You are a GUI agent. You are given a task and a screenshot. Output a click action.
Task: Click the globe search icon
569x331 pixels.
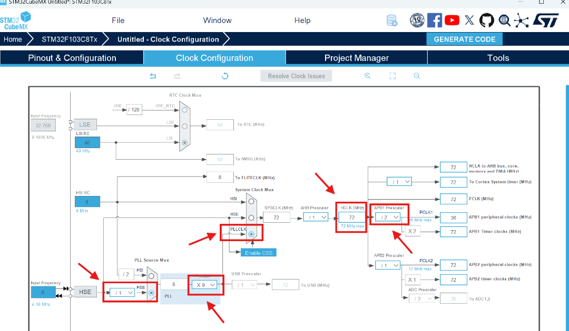pos(504,20)
